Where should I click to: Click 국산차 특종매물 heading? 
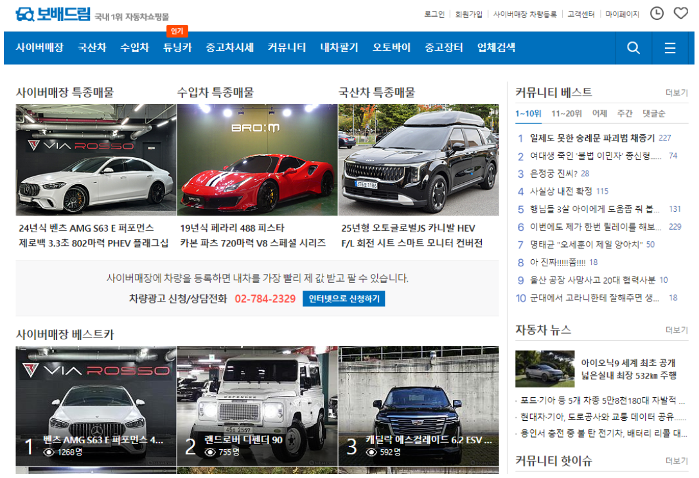(376, 92)
